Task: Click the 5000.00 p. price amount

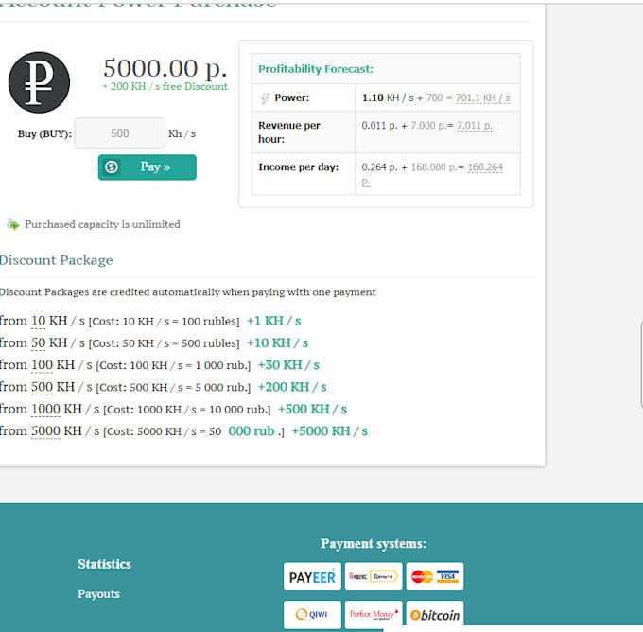Action: [x=165, y=68]
